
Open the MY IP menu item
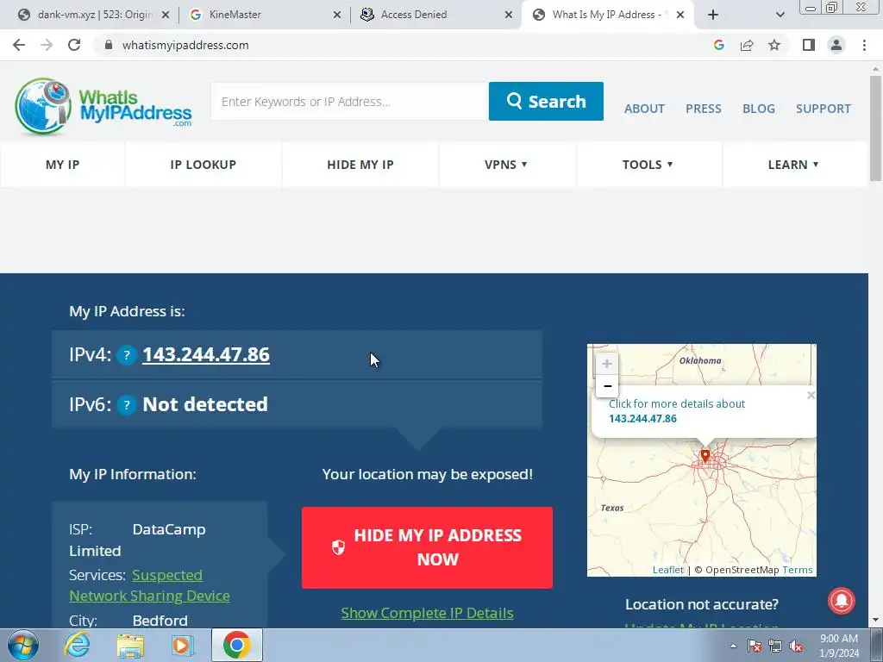(62, 165)
